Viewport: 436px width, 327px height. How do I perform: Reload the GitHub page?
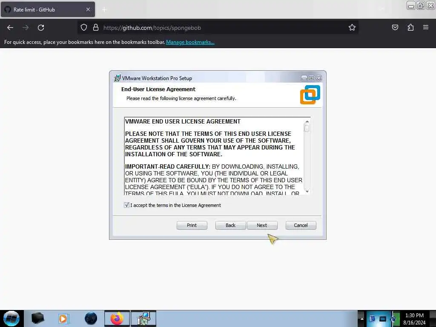tap(41, 28)
